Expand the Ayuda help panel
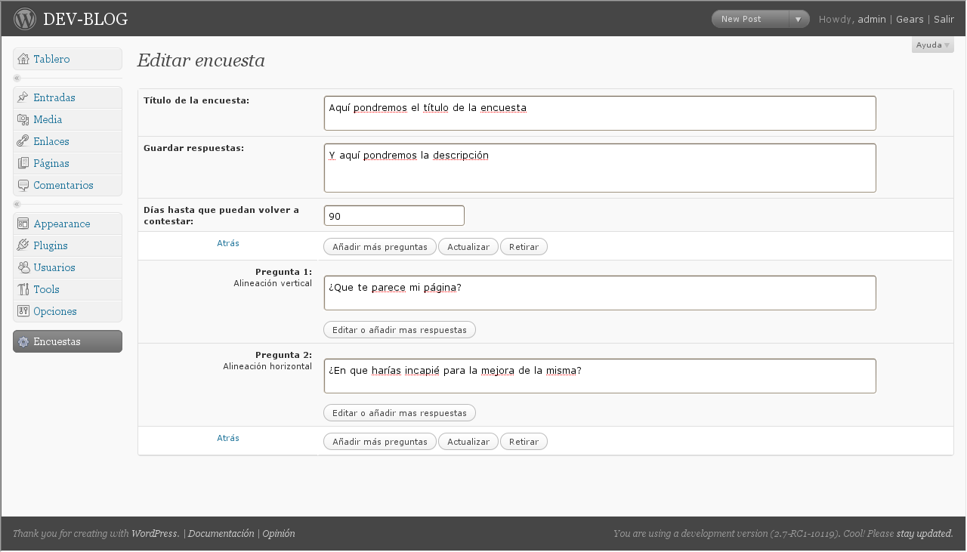This screenshot has width=967, height=552. click(932, 45)
